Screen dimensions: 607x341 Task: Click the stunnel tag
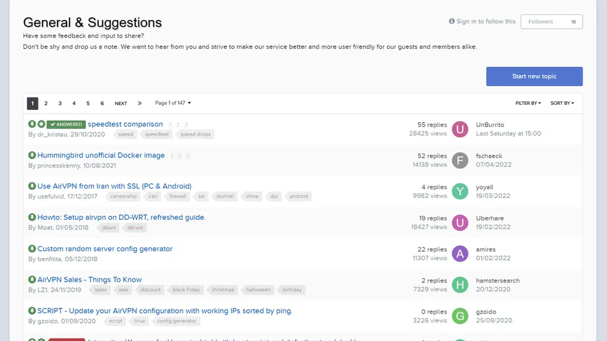[224, 196]
